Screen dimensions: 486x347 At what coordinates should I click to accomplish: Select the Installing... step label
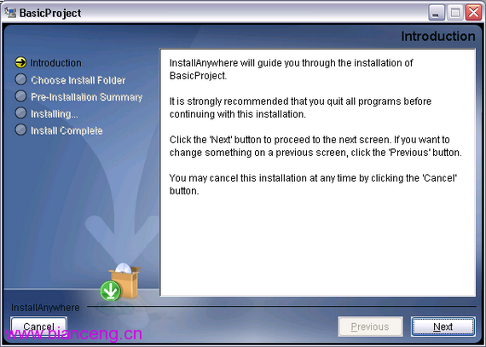[x=55, y=114]
